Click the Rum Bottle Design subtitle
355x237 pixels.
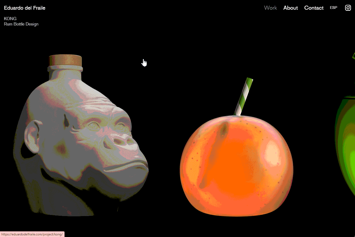click(21, 24)
